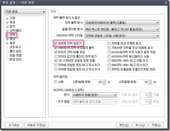Viewport: 170px width, 131px height.
Task: Enable 자막에 포함된 폰트 태그 무시 하기
Action: point(56,65)
